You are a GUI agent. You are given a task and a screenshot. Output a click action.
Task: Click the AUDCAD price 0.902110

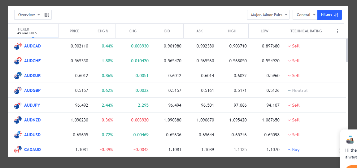[x=80, y=46]
